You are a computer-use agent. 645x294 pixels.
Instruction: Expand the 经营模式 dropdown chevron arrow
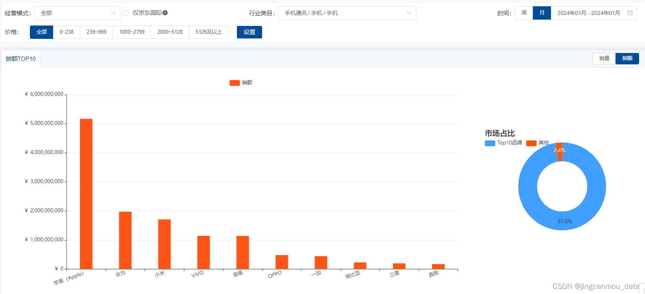pyautogui.click(x=113, y=13)
